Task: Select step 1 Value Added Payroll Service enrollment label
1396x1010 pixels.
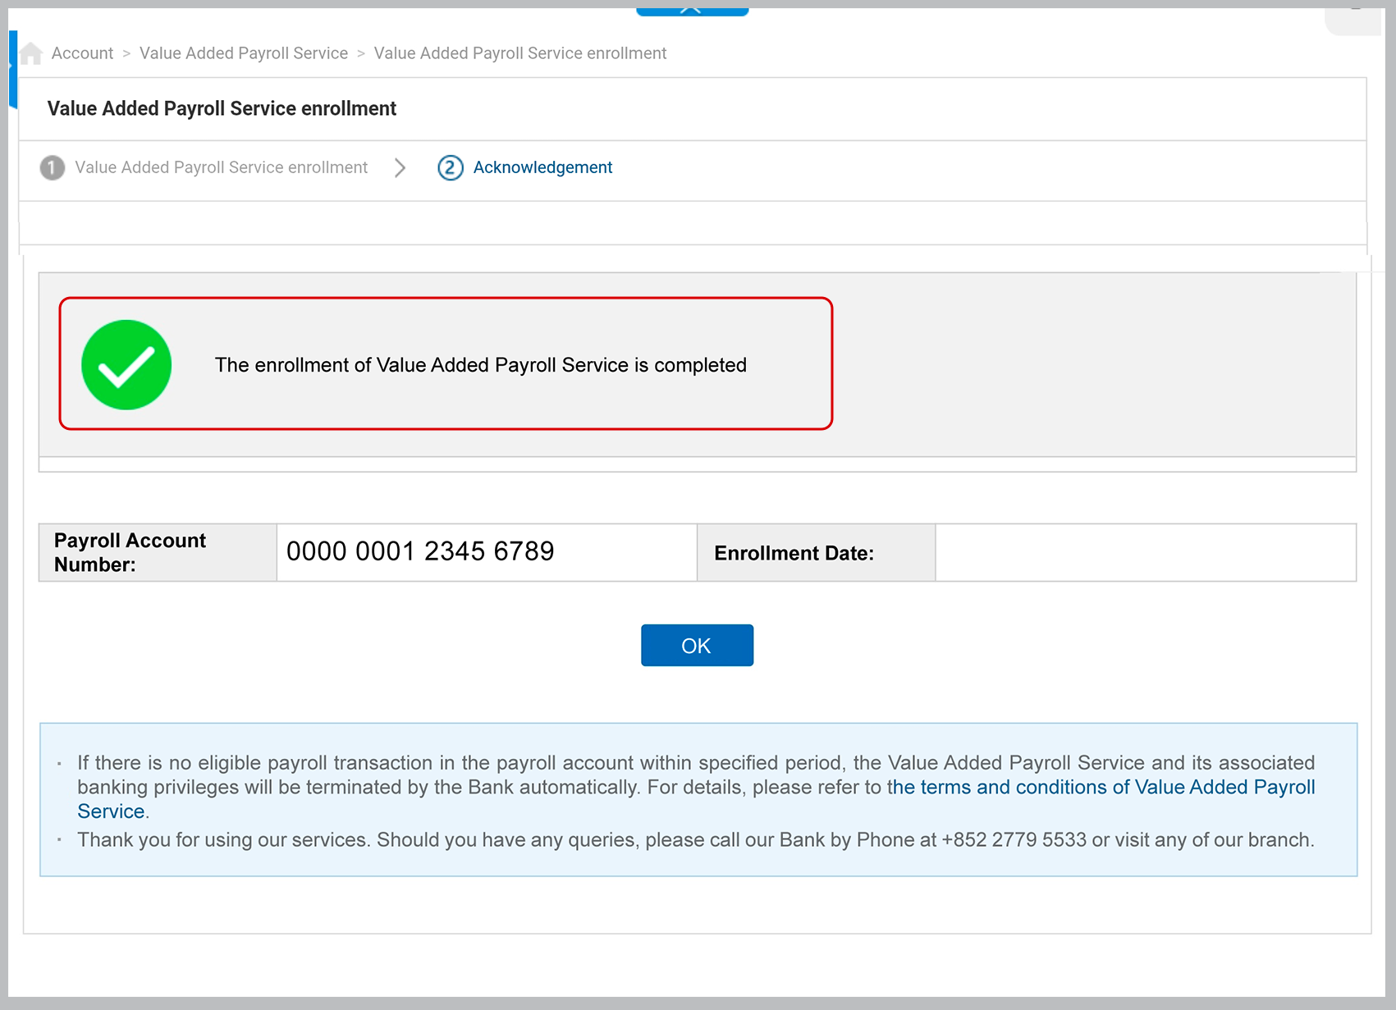Action: [221, 167]
